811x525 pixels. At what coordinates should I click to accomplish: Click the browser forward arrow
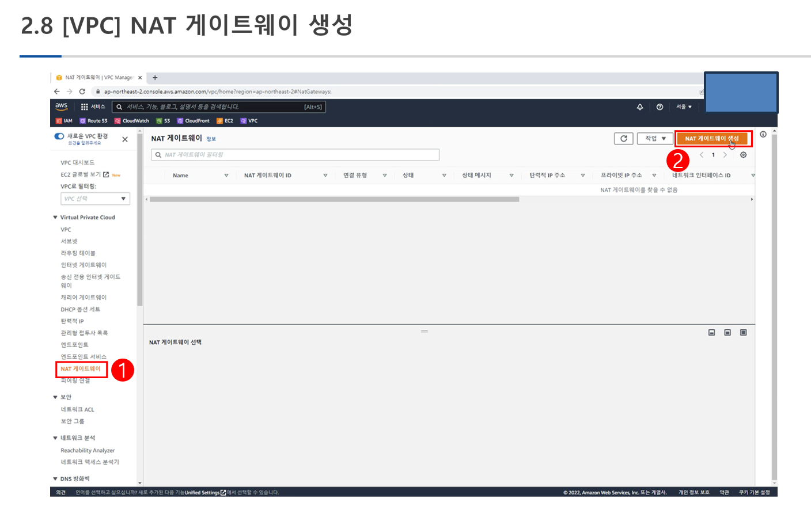pyautogui.click(x=69, y=92)
